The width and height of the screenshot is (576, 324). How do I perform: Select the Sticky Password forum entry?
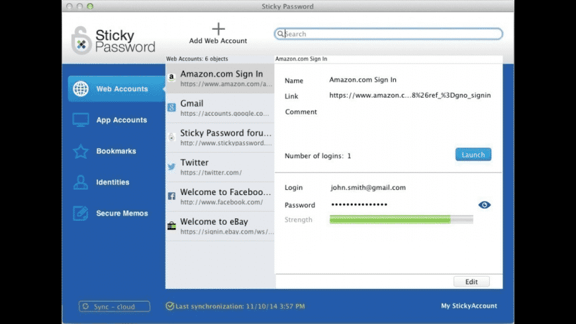(x=220, y=138)
